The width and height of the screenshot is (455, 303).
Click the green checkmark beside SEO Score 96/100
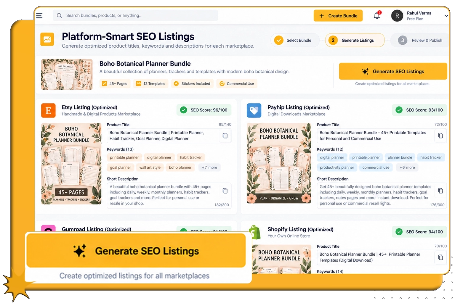point(184,110)
